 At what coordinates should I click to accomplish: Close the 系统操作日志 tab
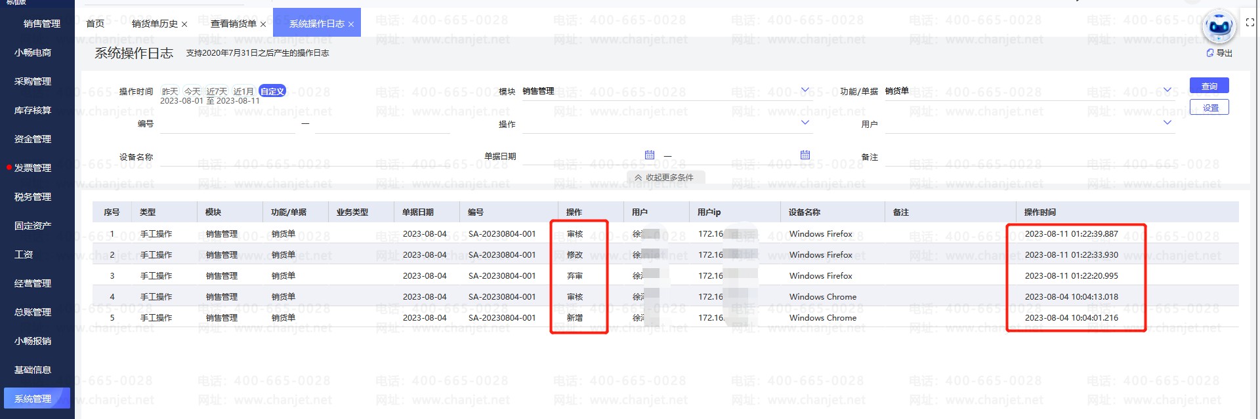coord(351,24)
